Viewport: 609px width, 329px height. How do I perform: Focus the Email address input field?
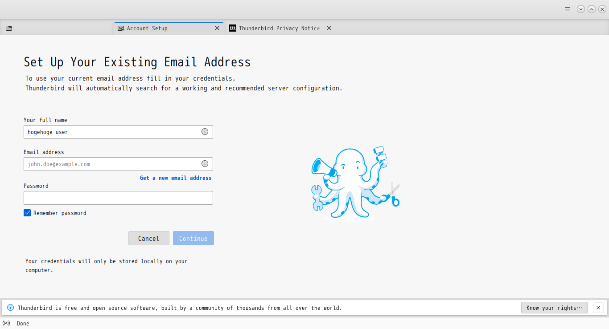click(118, 164)
